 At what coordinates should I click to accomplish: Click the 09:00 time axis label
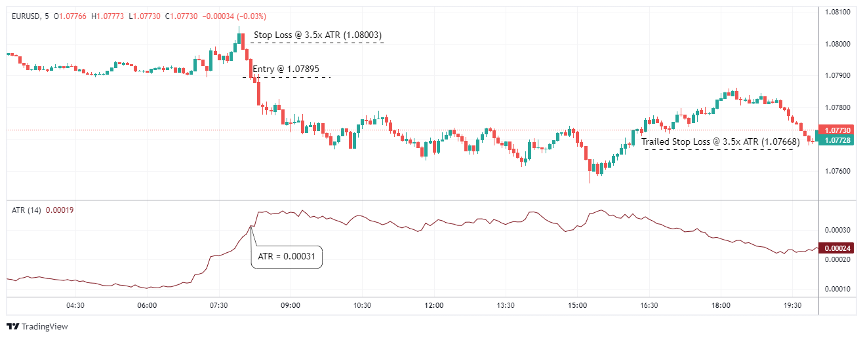point(291,305)
